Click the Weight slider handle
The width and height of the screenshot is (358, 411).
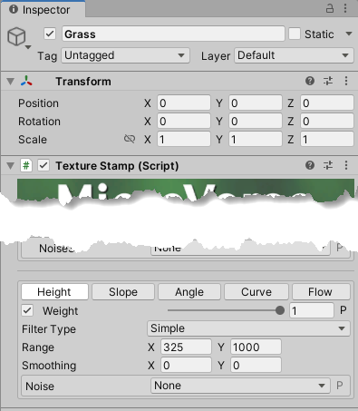[x=280, y=310]
